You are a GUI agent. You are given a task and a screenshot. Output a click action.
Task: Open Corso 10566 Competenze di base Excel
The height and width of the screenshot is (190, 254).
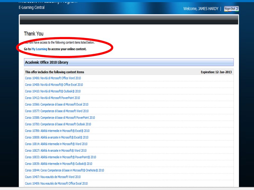[x=57, y=104]
